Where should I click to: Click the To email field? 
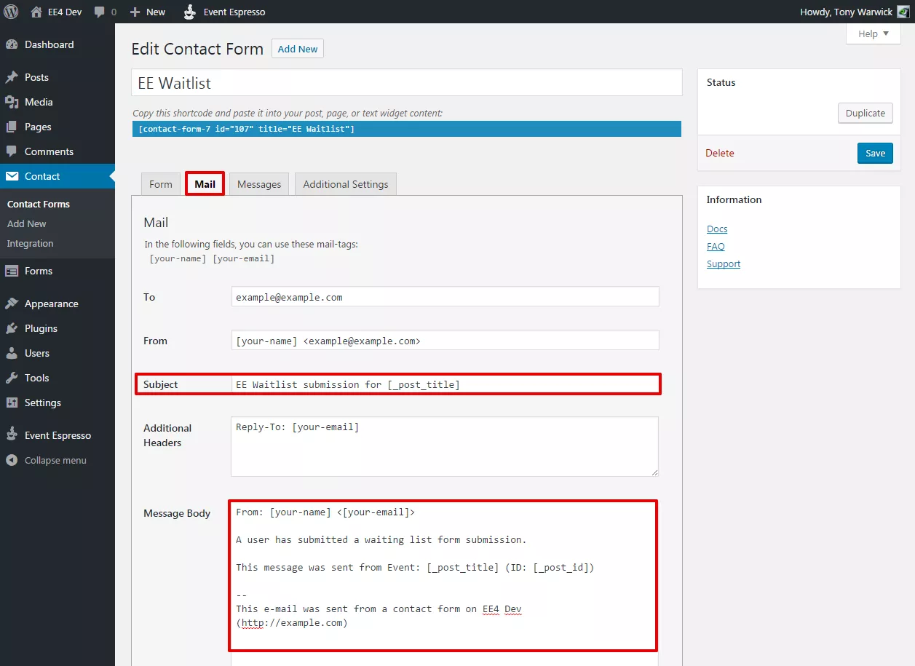[445, 296]
